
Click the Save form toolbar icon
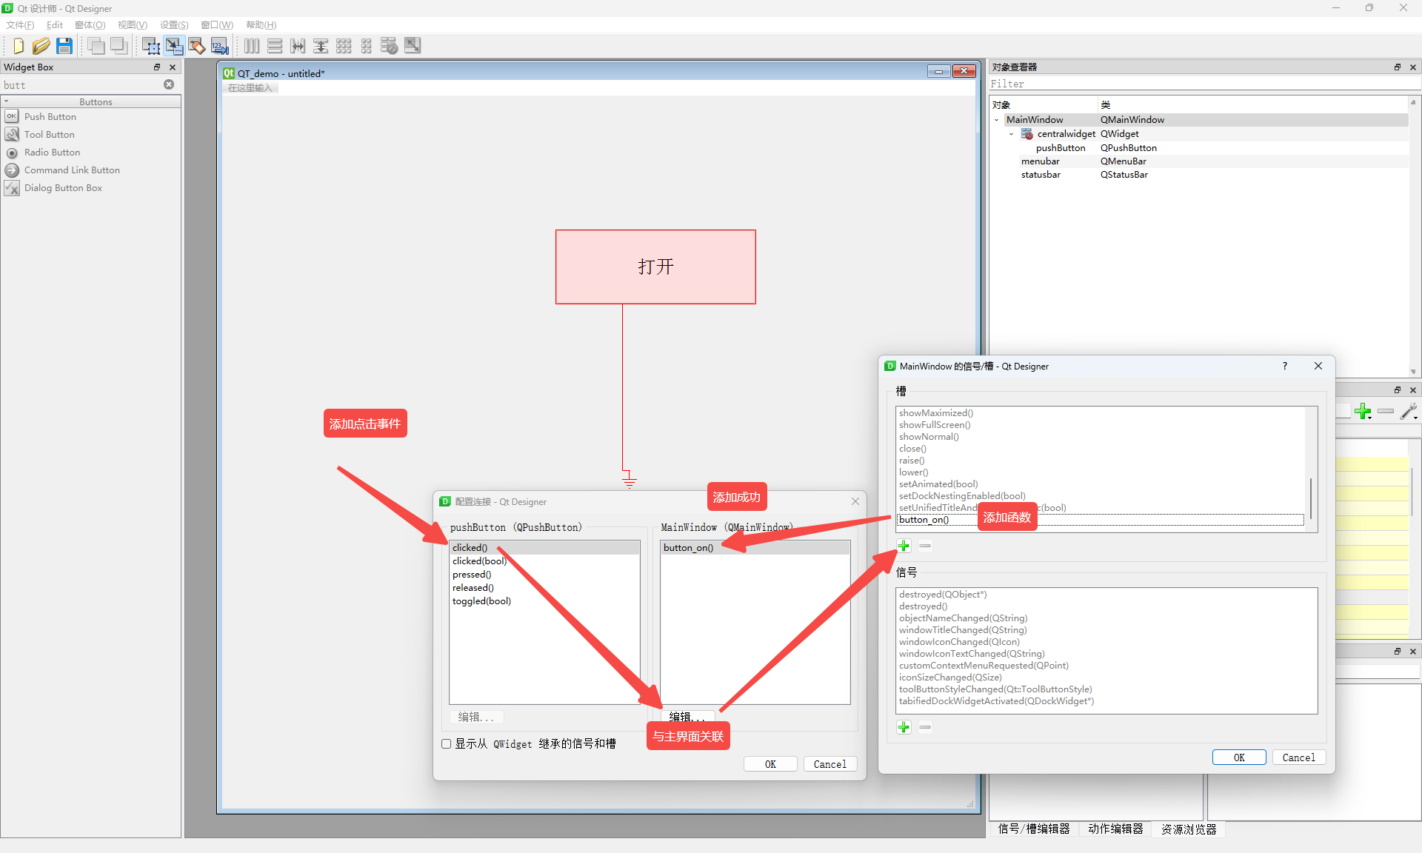(x=64, y=46)
